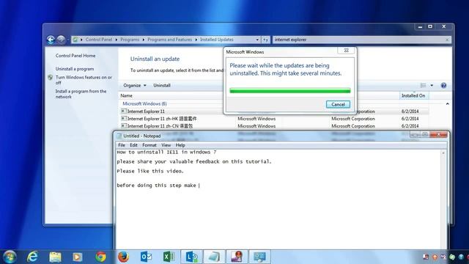Go to Control Panel Home link
The image size is (469, 264).
point(75,56)
